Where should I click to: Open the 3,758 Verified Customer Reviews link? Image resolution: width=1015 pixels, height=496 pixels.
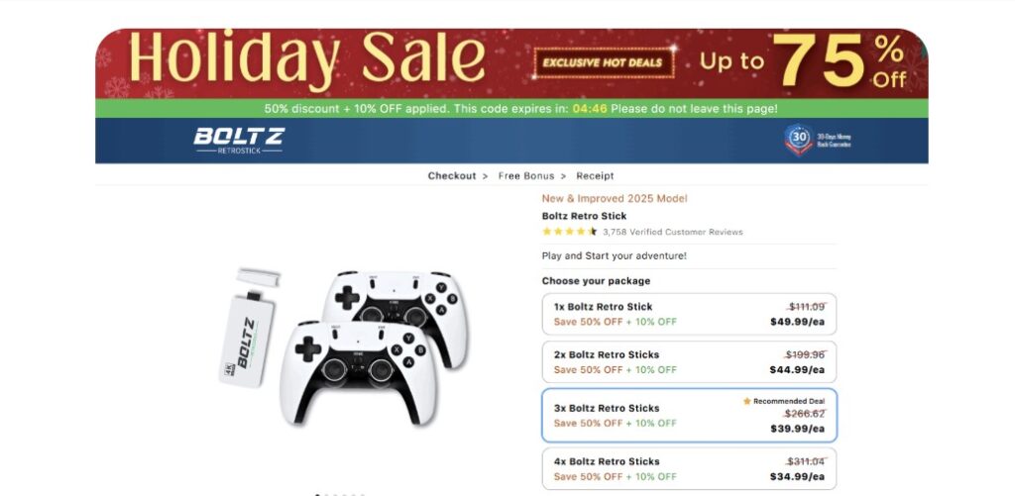[672, 233]
